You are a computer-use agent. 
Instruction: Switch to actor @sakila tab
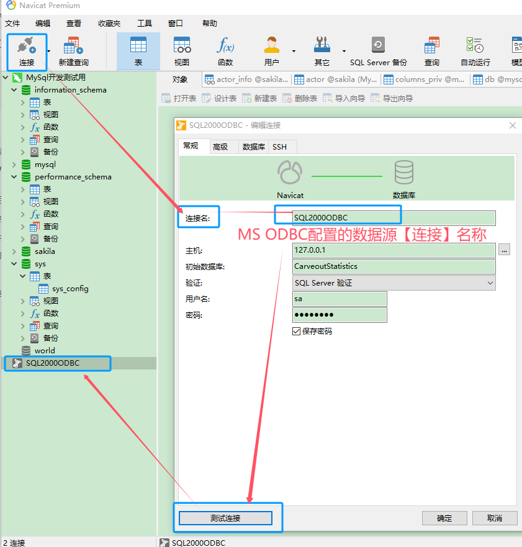click(336, 79)
